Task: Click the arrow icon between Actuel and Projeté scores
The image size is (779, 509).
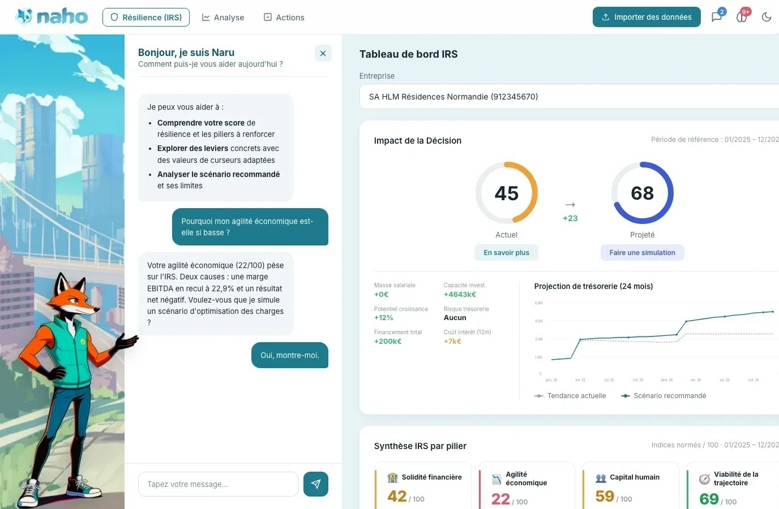Action: pos(570,205)
